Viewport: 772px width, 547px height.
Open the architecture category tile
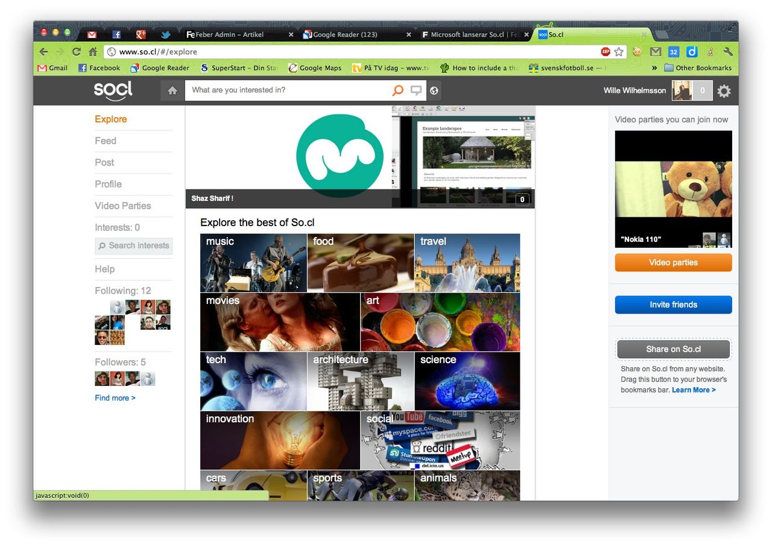[x=360, y=381]
